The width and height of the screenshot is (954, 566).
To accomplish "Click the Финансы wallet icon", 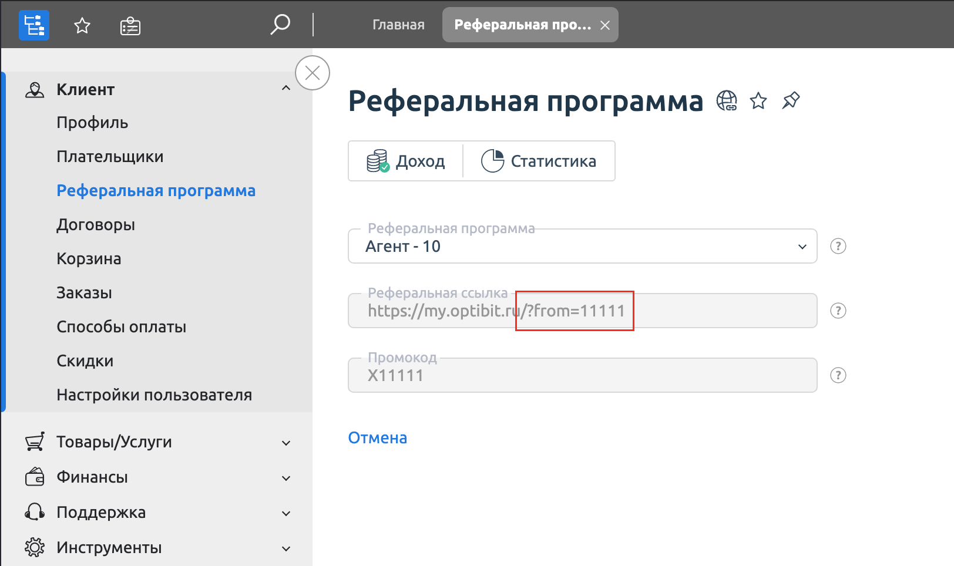I will [35, 477].
